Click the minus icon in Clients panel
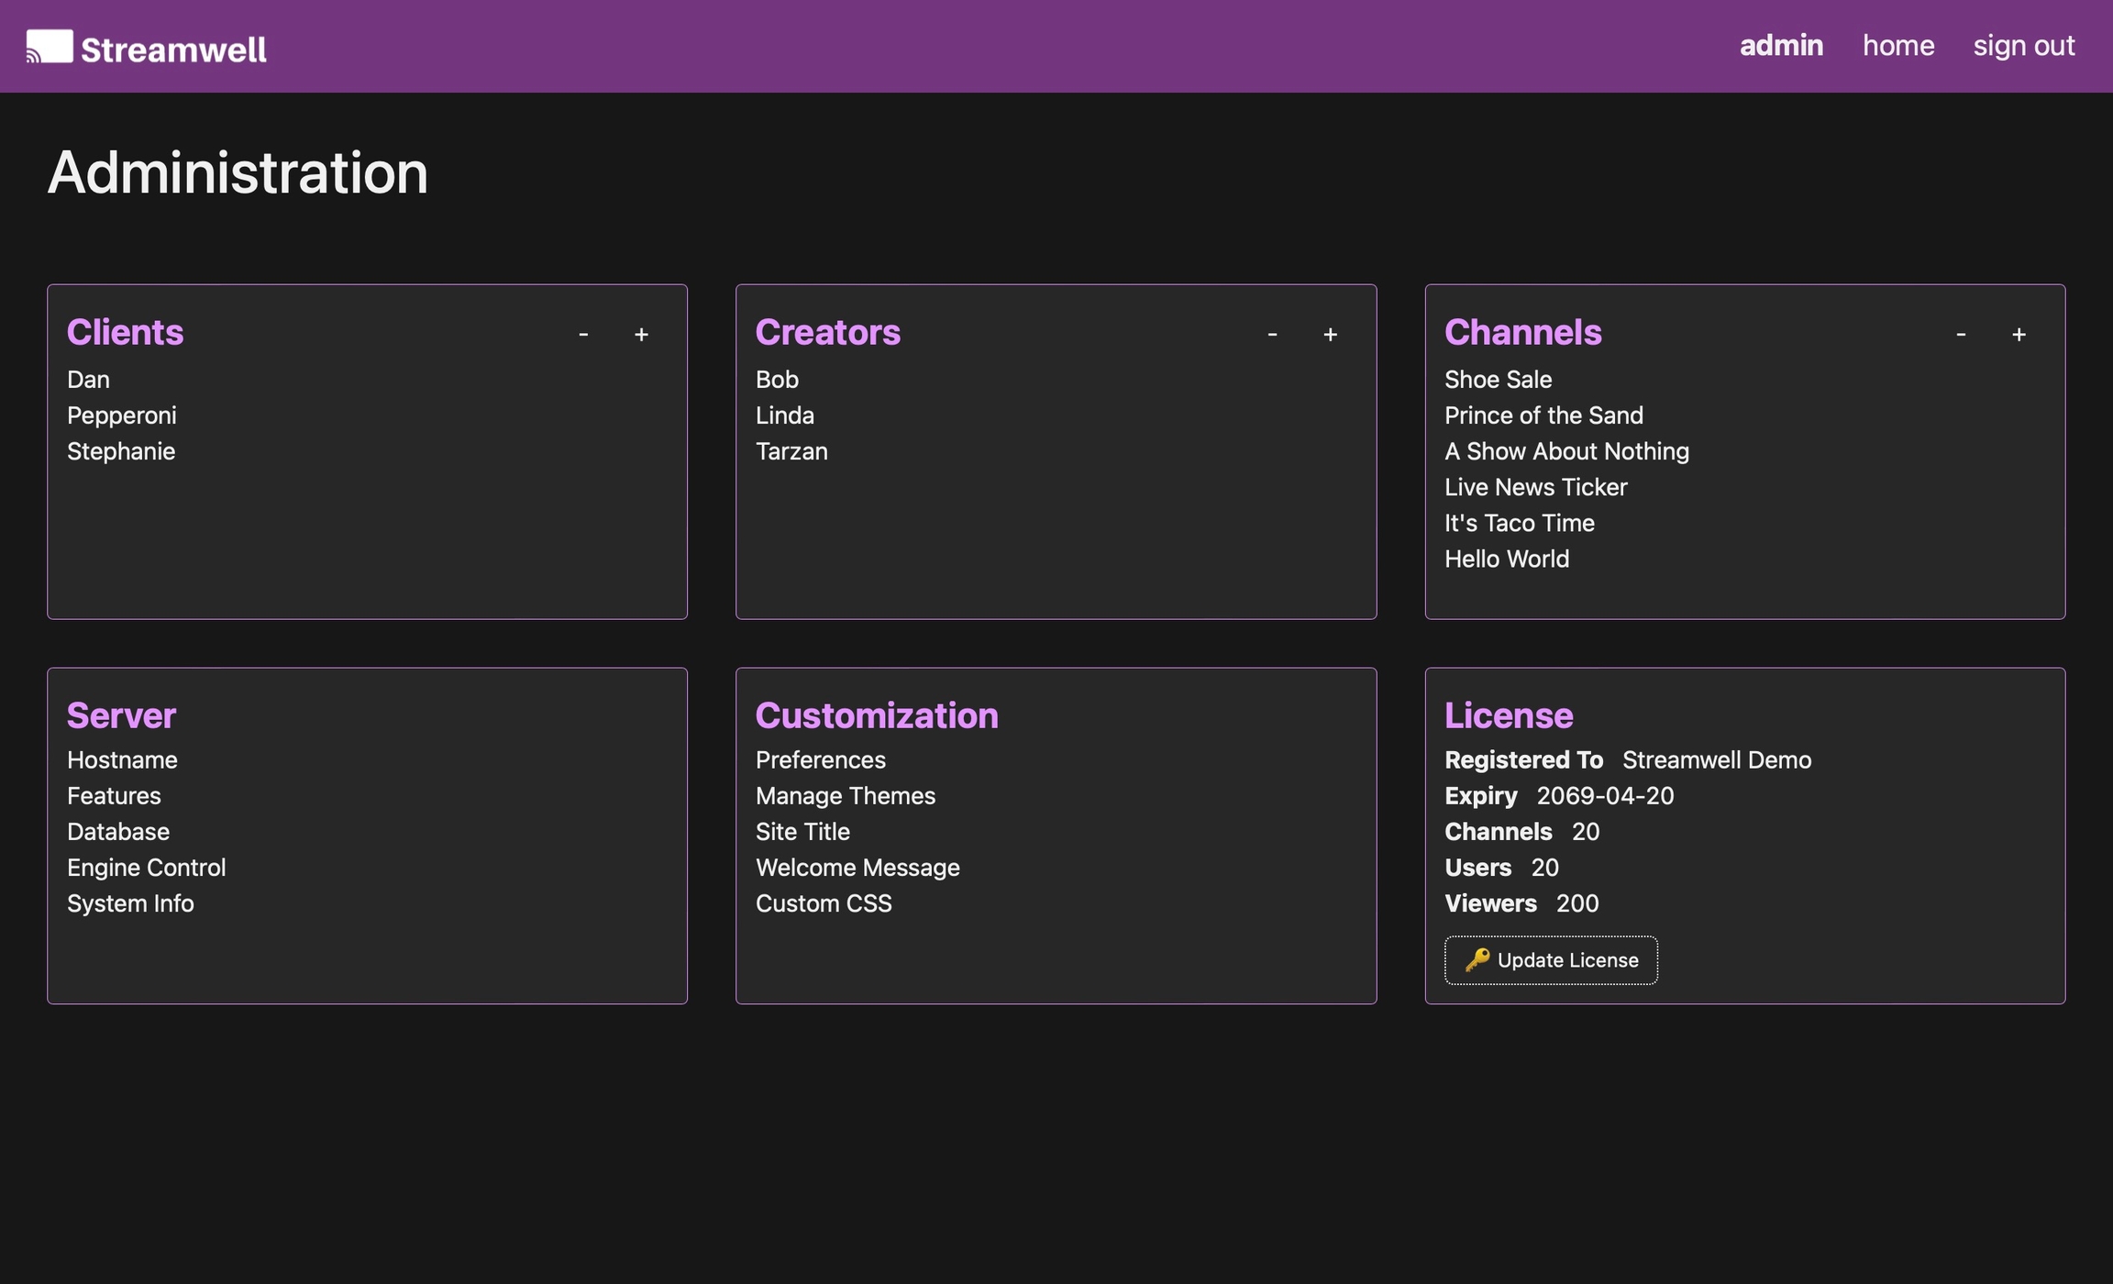Image resolution: width=2113 pixels, height=1284 pixels. [x=583, y=335]
